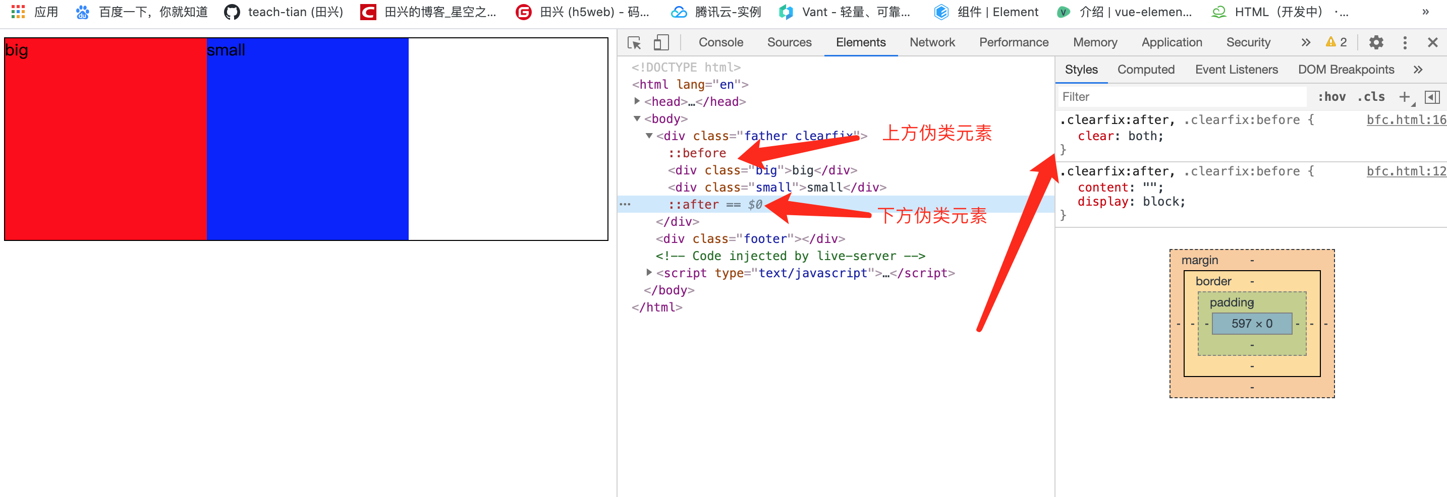Toggle the :hov element state button
This screenshot has width=1447, height=497.
(x=1331, y=97)
